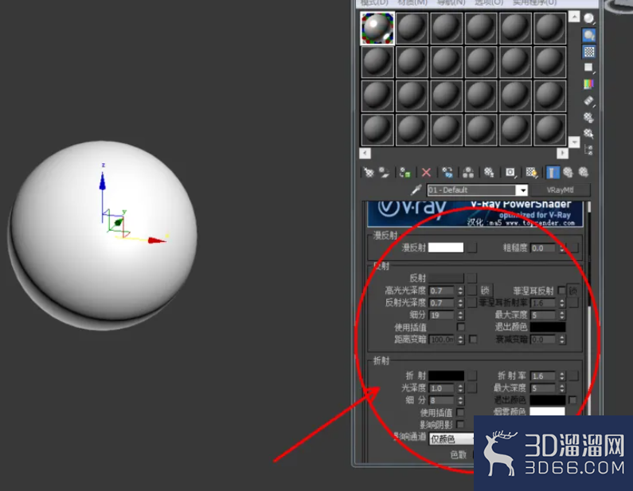
Task: Toggle the checkered Background icon
Action: pos(589,52)
